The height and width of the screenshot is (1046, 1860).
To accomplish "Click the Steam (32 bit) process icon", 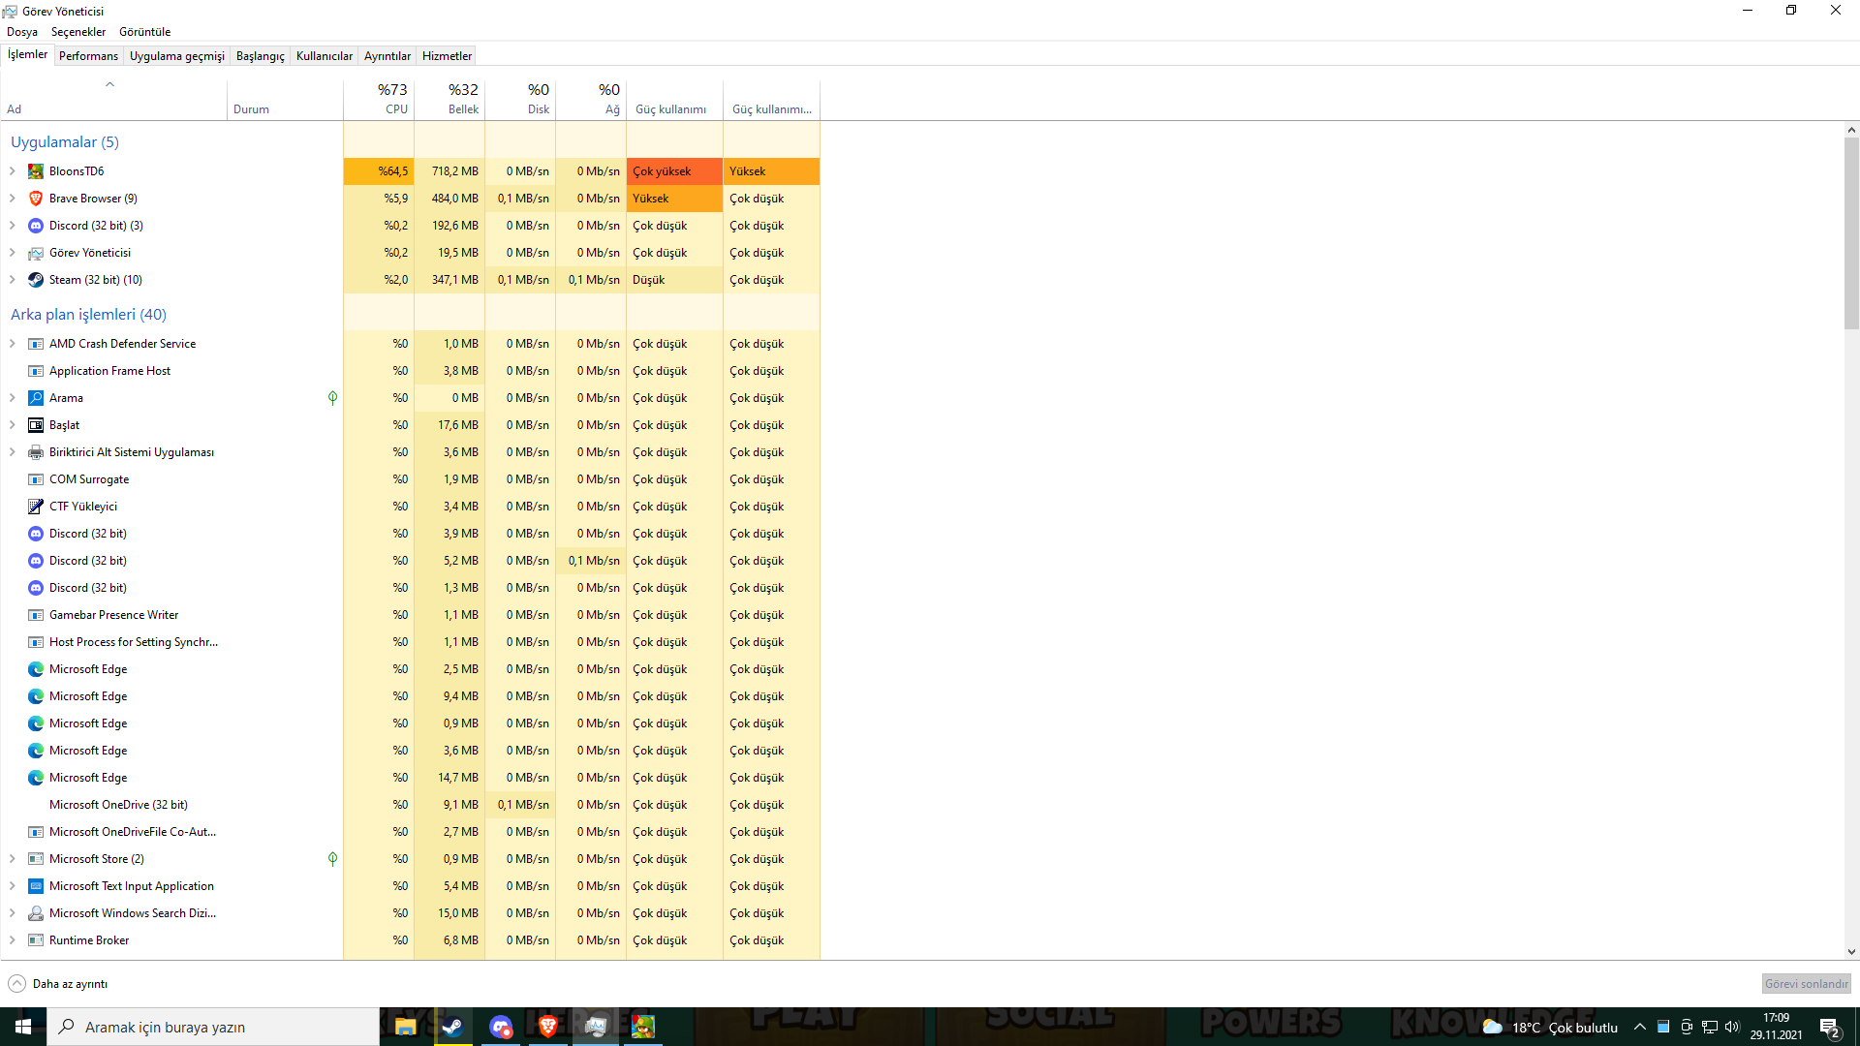I will click(x=36, y=280).
